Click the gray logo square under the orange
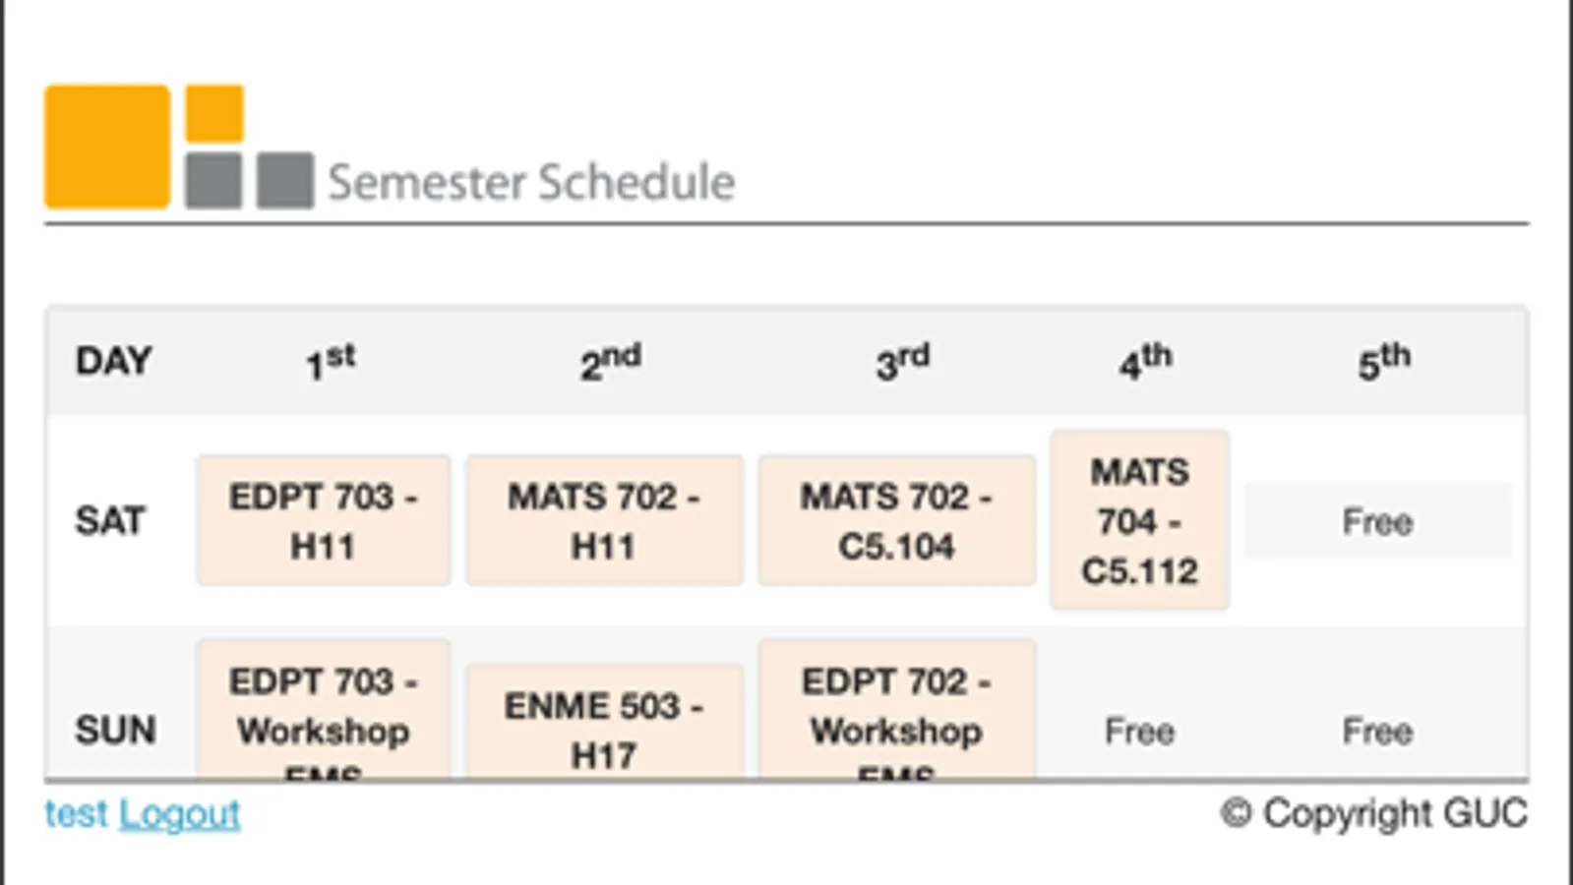 213,180
